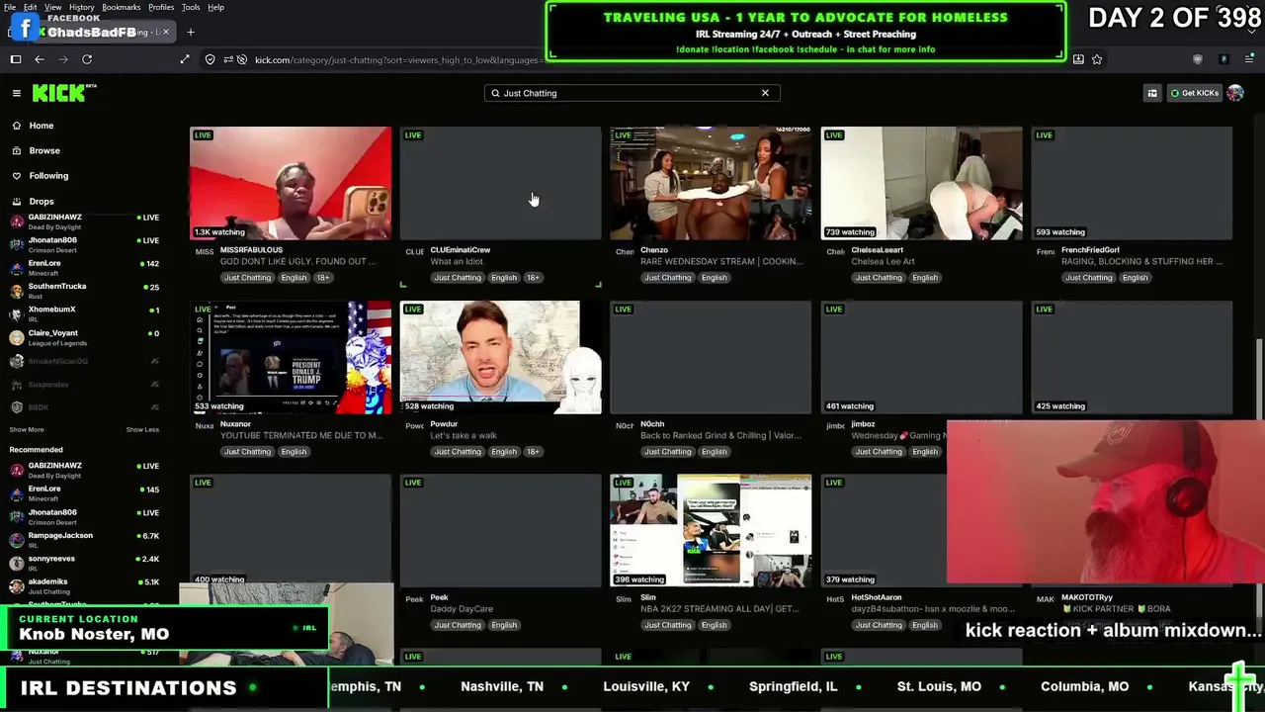Click the shield tracking protection icon
1265x712 pixels.
tap(210, 59)
